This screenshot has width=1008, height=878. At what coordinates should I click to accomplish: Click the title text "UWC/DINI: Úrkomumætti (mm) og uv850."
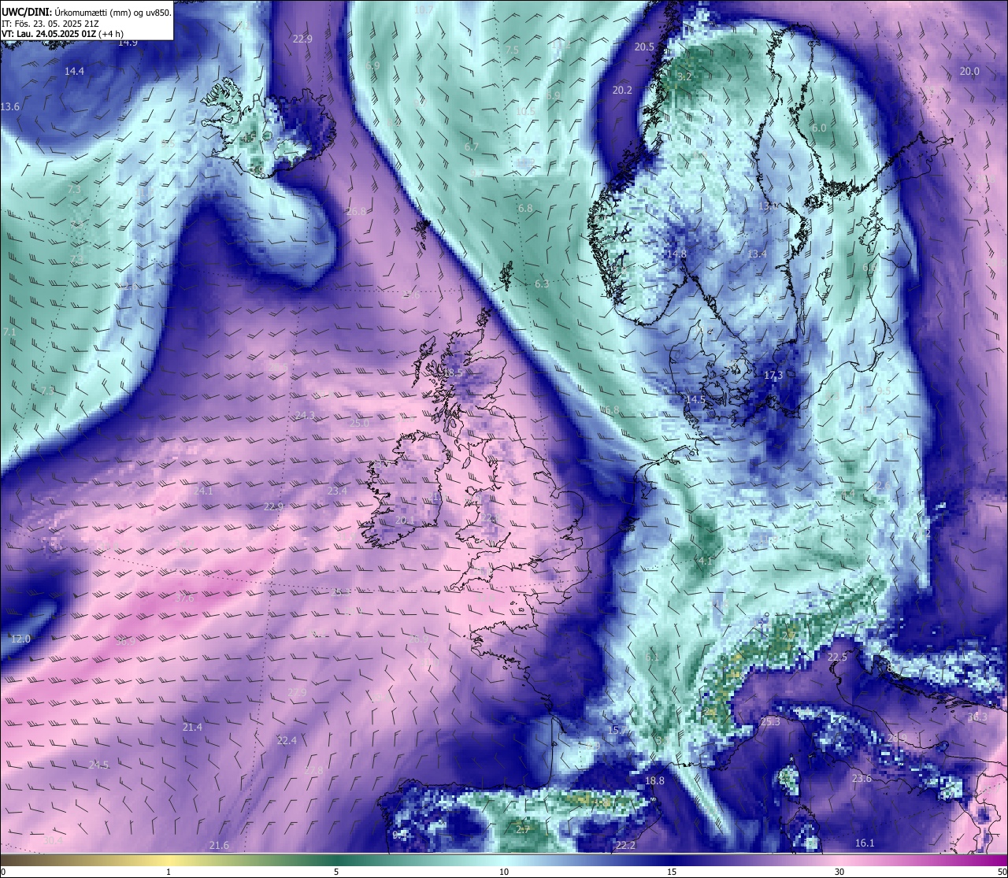tap(86, 12)
